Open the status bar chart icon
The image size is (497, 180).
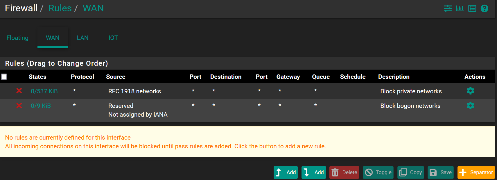460,8
